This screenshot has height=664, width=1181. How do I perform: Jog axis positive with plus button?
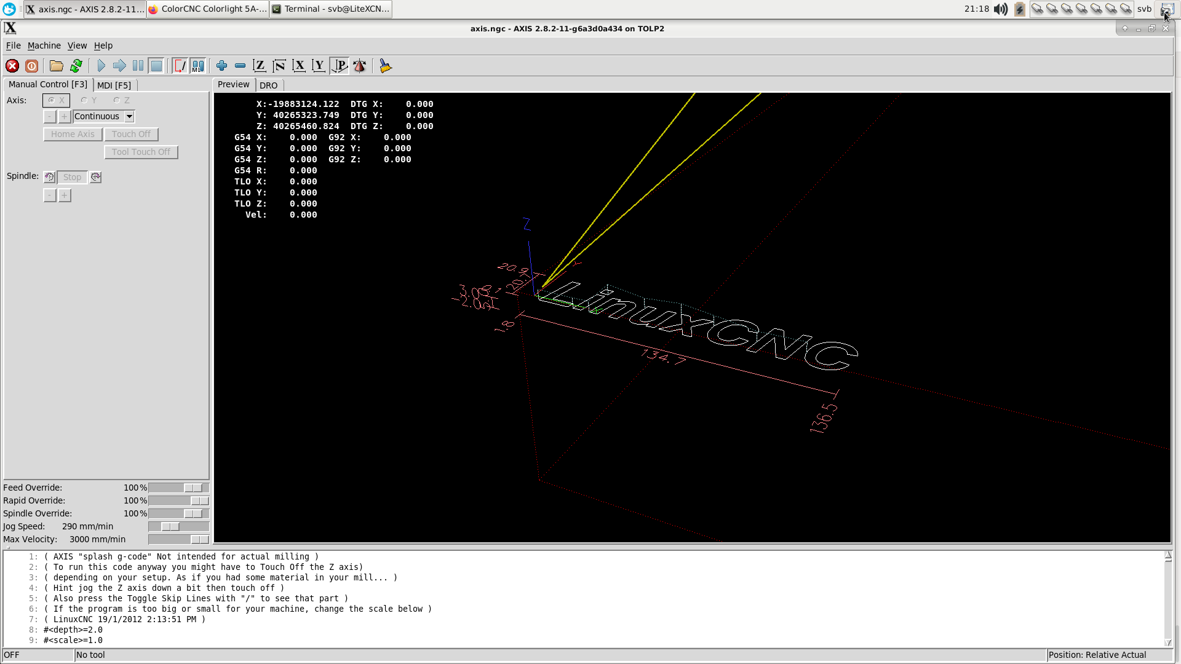[65, 116]
